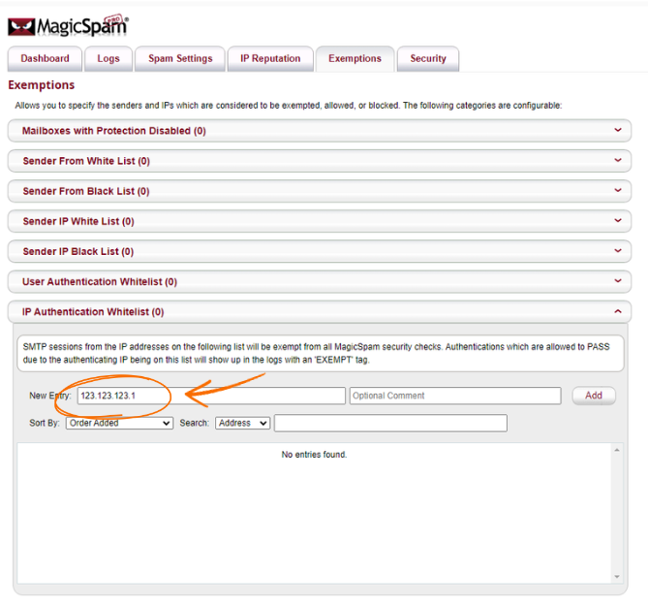The image size is (648, 604).
Task: Open the Spam Settings tab
Action: coord(180,59)
